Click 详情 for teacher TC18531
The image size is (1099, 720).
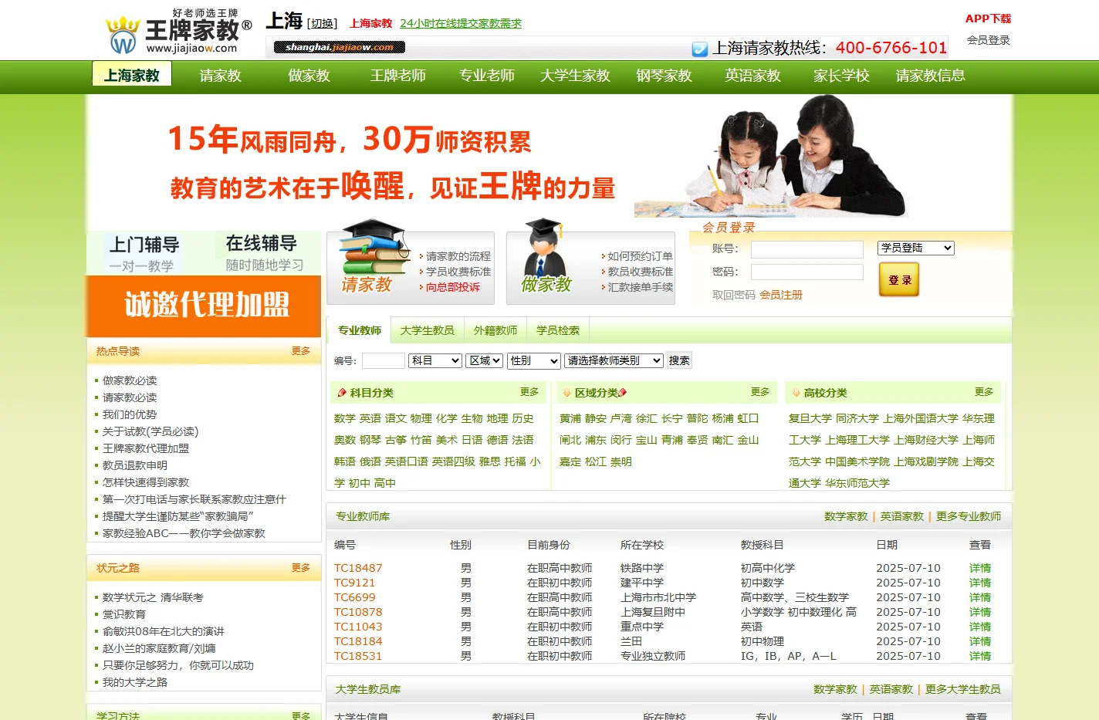tap(980, 656)
